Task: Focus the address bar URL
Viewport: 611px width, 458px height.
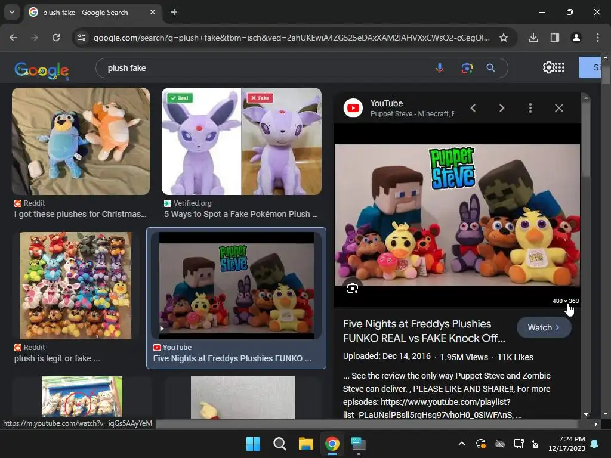Action: click(x=291, y=38)
